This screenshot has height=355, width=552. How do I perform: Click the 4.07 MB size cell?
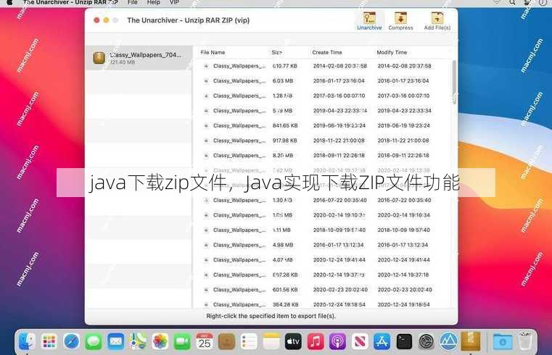coord(283,260)
